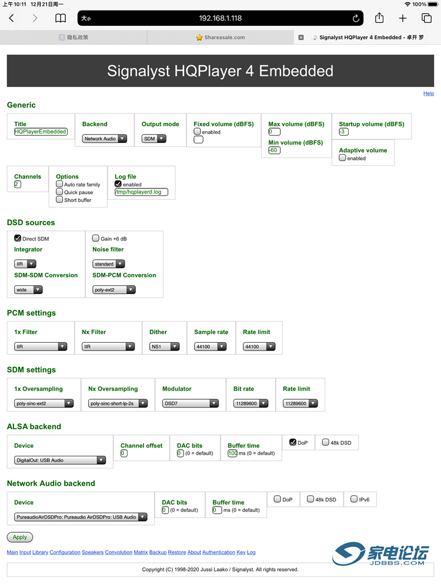Open the Modulator DSD7 dropdown
Screen dimensions: 441x588
coord(191,404)
